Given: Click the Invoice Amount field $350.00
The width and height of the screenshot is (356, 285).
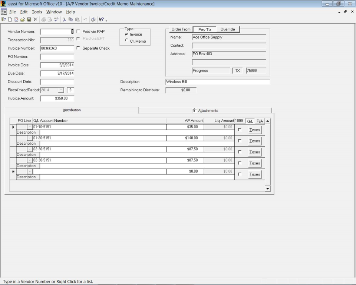Looking at the screenshot, I should pyautogui.click(x=57, y=98).
